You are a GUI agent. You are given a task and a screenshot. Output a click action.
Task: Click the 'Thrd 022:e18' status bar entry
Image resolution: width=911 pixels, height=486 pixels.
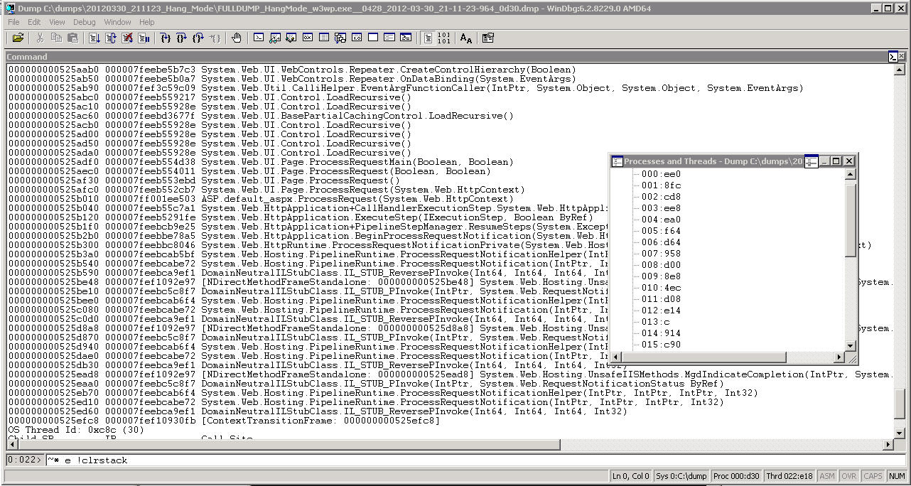point(789,476)
